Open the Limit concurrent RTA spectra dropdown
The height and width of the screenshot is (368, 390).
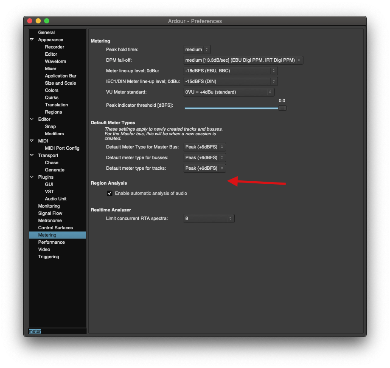click(209, 218)
